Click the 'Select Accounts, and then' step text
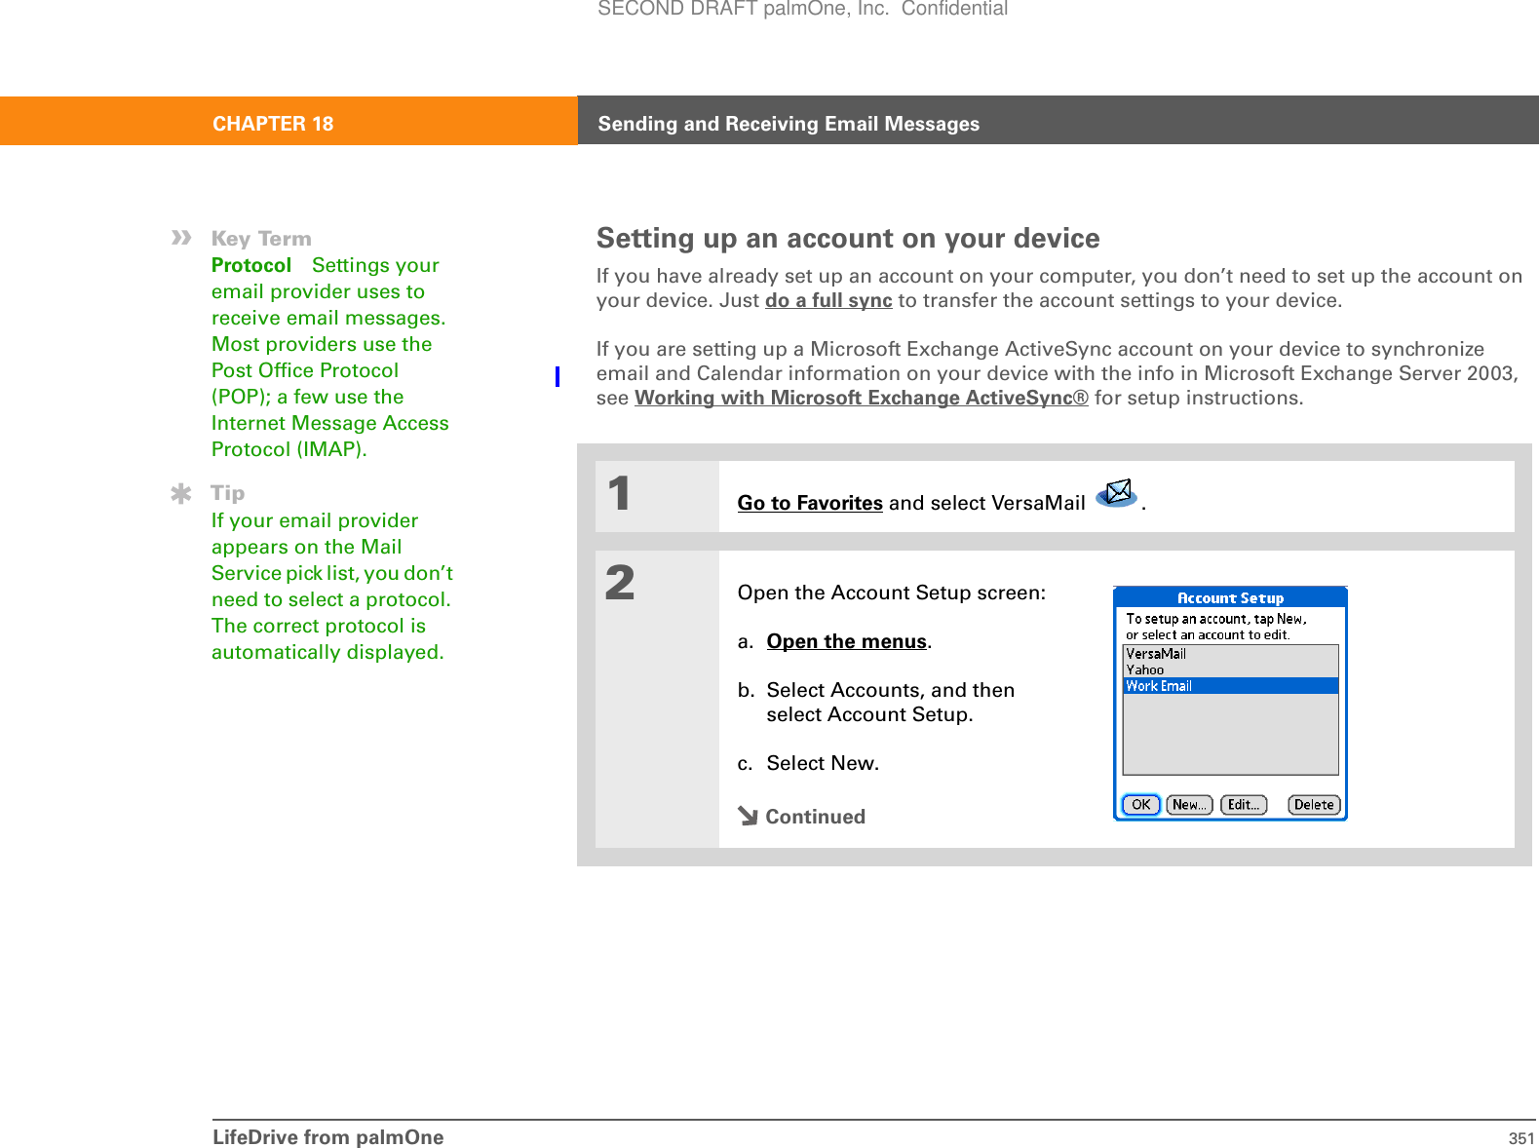This screenshot has height=1148, width=1539. pos(891,690)
